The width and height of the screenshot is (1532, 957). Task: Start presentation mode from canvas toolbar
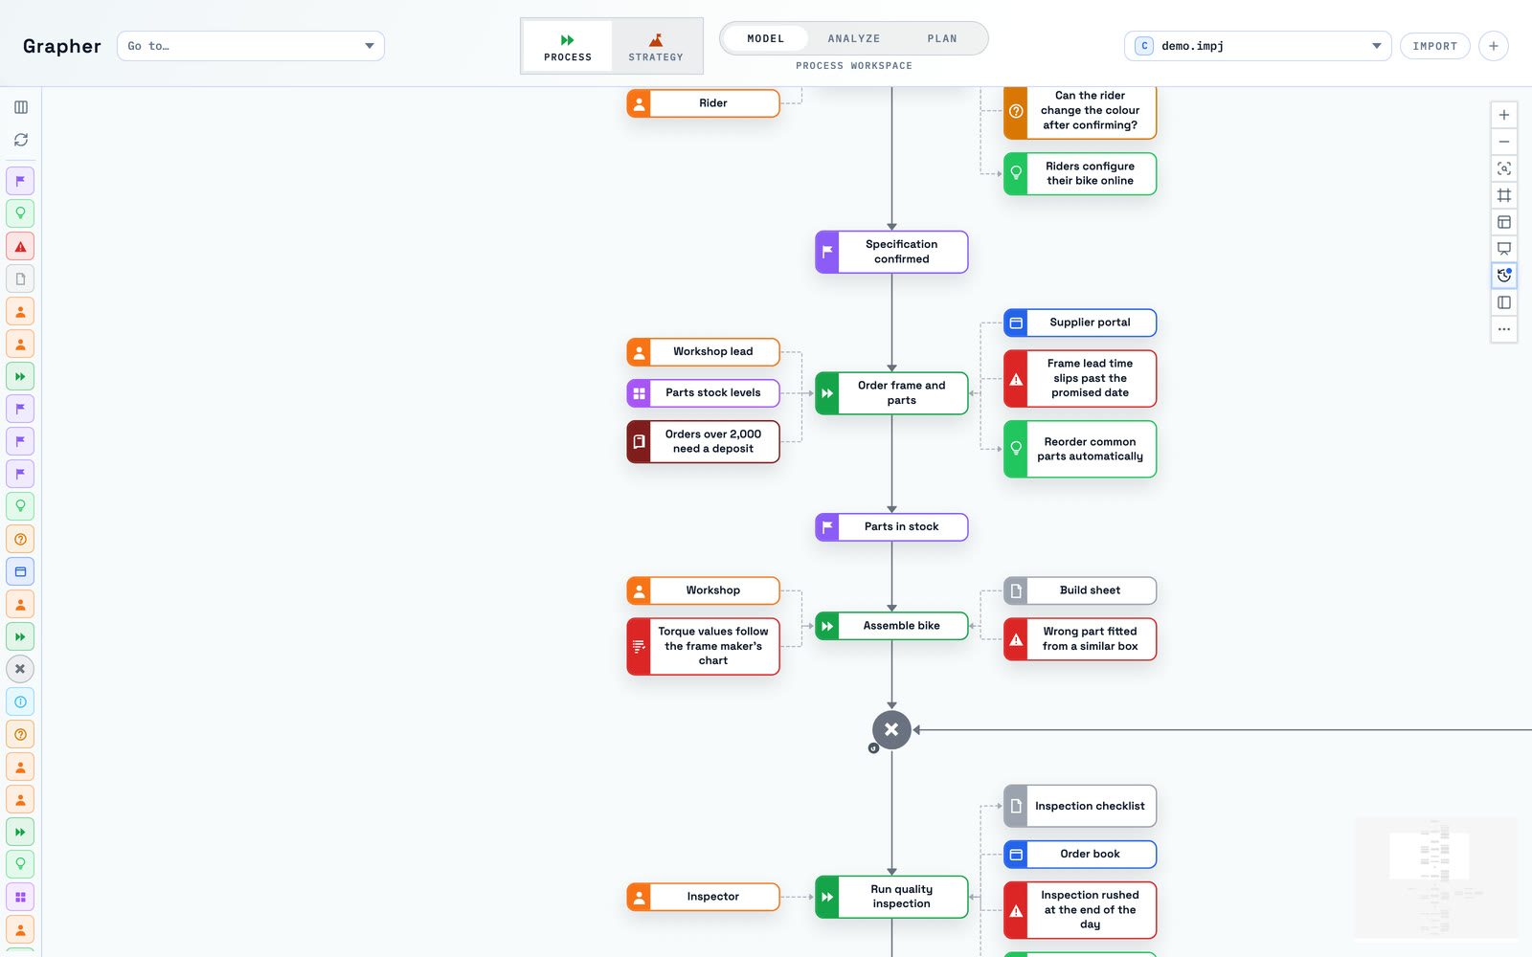point(1504,249)
